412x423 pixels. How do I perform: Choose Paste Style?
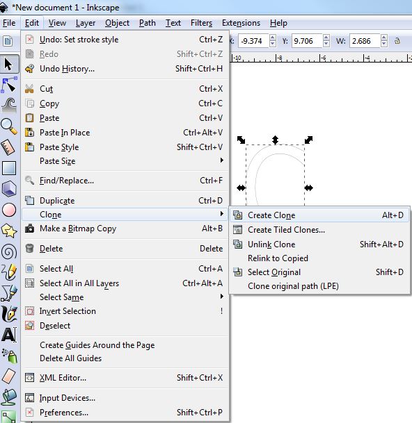pos(125,147)
